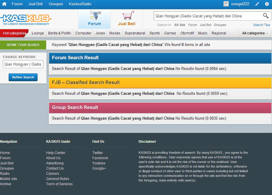The width and height of the screenshot is (272, 195).
Task: Open the Radio footer link
Action: (x=5, y=174)
